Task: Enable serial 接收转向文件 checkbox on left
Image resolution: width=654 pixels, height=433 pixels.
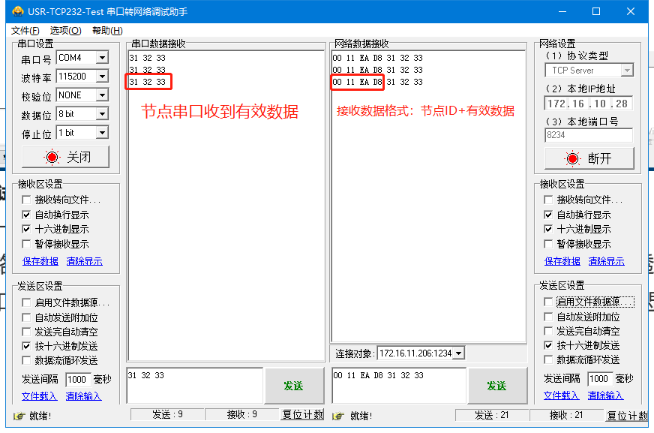Action: (x=27, y=200)
